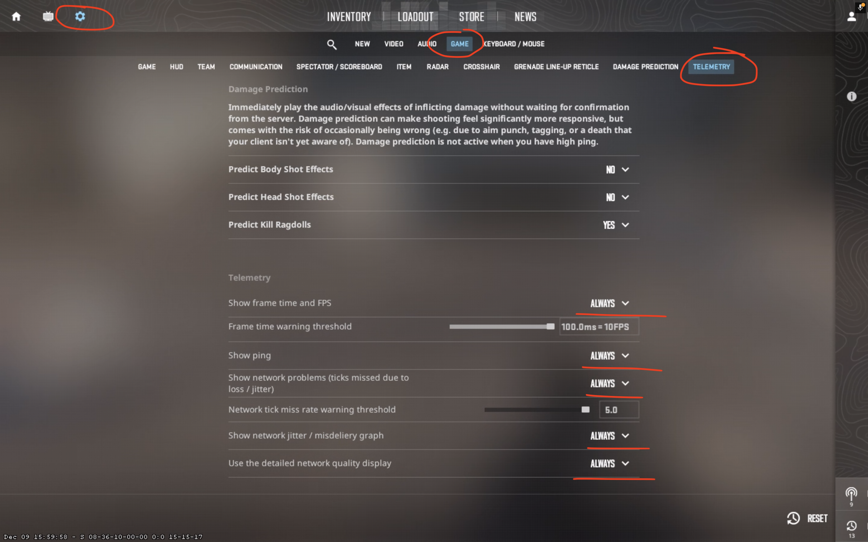Open the Inventory menu
868x542 pixels.
pyautogui.click(x=349, y=17)
